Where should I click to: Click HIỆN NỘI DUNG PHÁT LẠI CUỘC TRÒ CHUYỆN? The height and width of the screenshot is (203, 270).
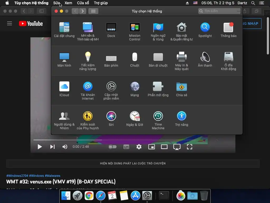pos(133,163)
